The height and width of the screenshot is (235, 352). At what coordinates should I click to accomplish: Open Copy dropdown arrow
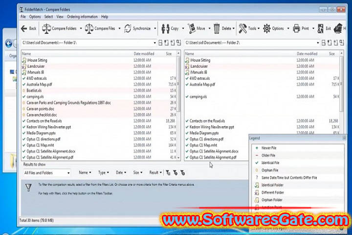click(183, 28)
